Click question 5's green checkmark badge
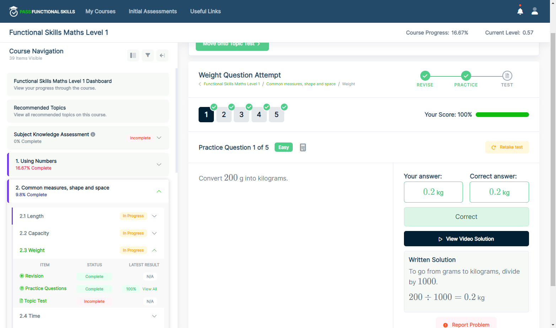556x328 pixels. (284, 107)
